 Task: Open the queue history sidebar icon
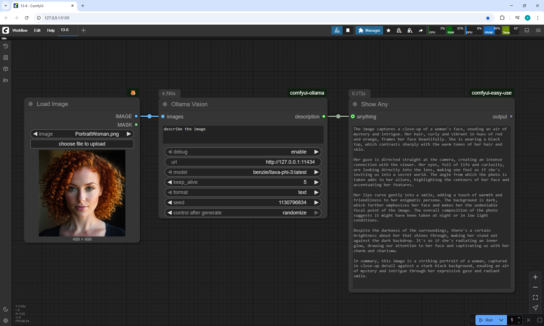point(5,46)
